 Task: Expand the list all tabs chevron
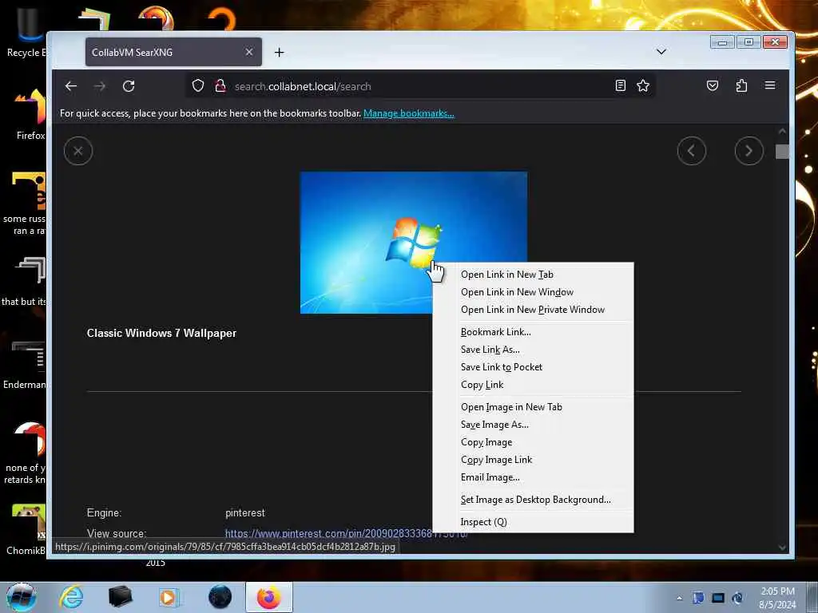pos(661,52)
